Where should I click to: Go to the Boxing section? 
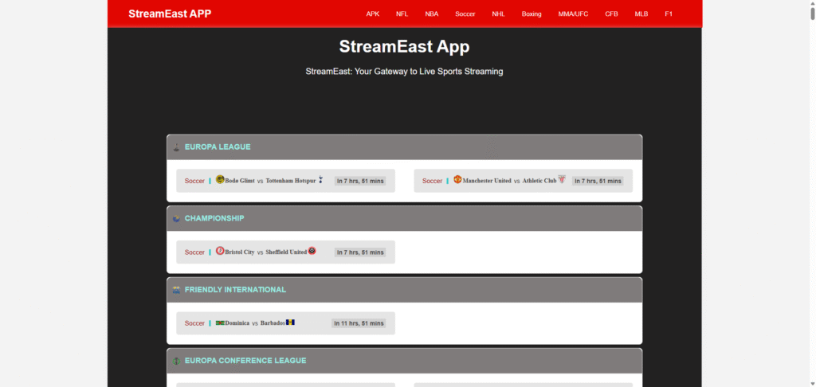click(x=532, y=14)
